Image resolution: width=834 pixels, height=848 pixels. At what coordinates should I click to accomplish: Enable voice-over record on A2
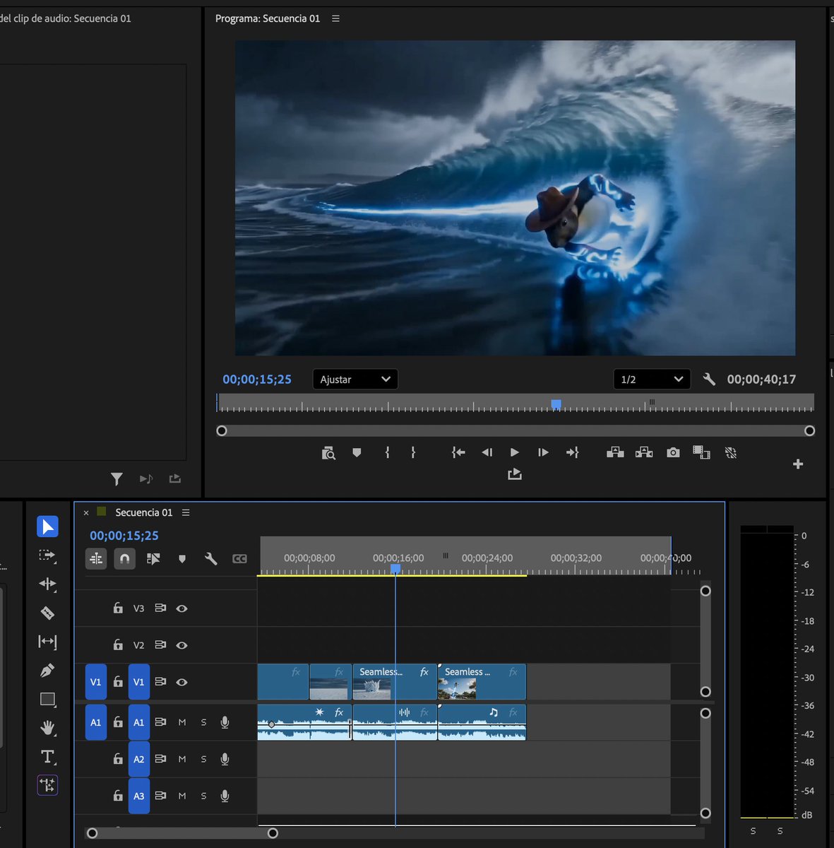click(225, 759)
